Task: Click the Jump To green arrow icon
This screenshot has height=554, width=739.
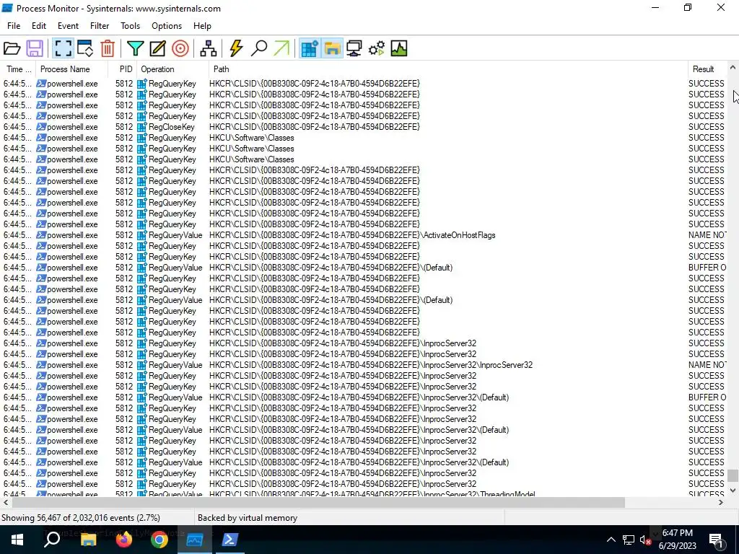Action: 281,48
